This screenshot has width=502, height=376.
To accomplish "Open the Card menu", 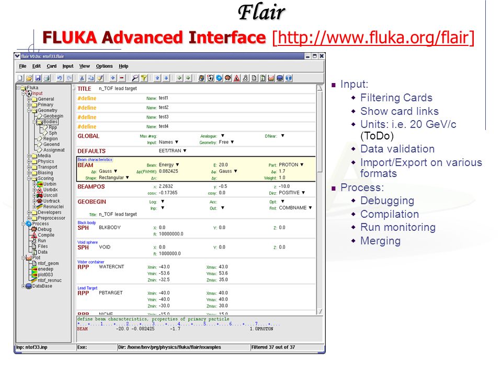I will [51, 66].
